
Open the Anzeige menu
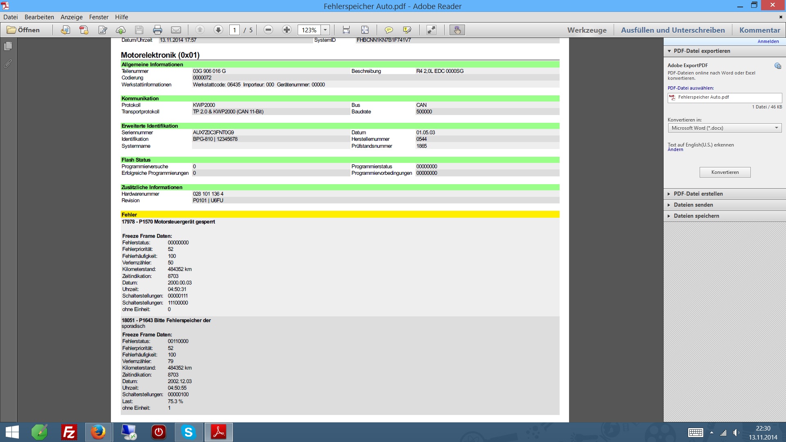[x=71, y=17]
